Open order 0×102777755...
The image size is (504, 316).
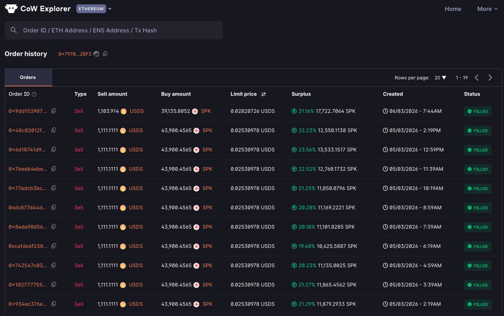pyautogui.click(x=28, y=285)
